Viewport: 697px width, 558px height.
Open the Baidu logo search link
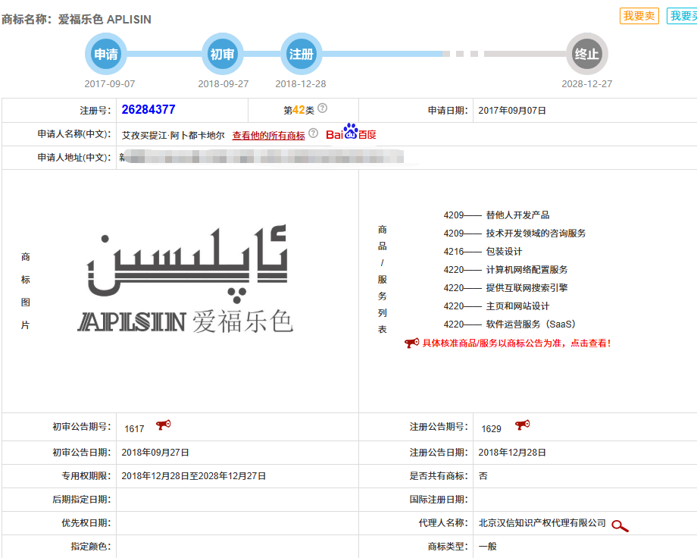coord(351,132)
